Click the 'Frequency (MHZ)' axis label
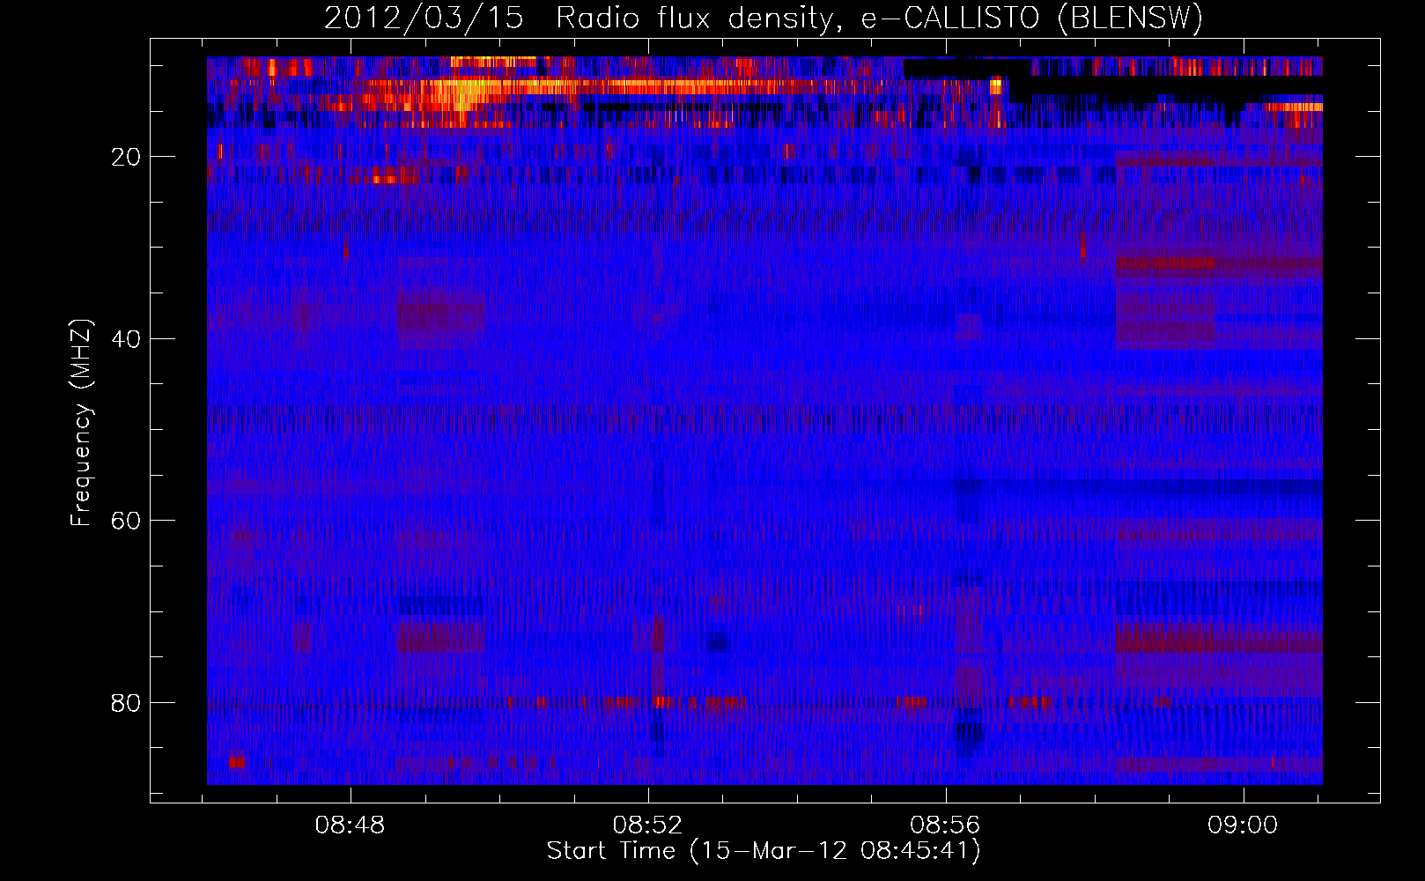Image resolution: width=1425 pixels, height=881 pixels. tap(81, 423)
